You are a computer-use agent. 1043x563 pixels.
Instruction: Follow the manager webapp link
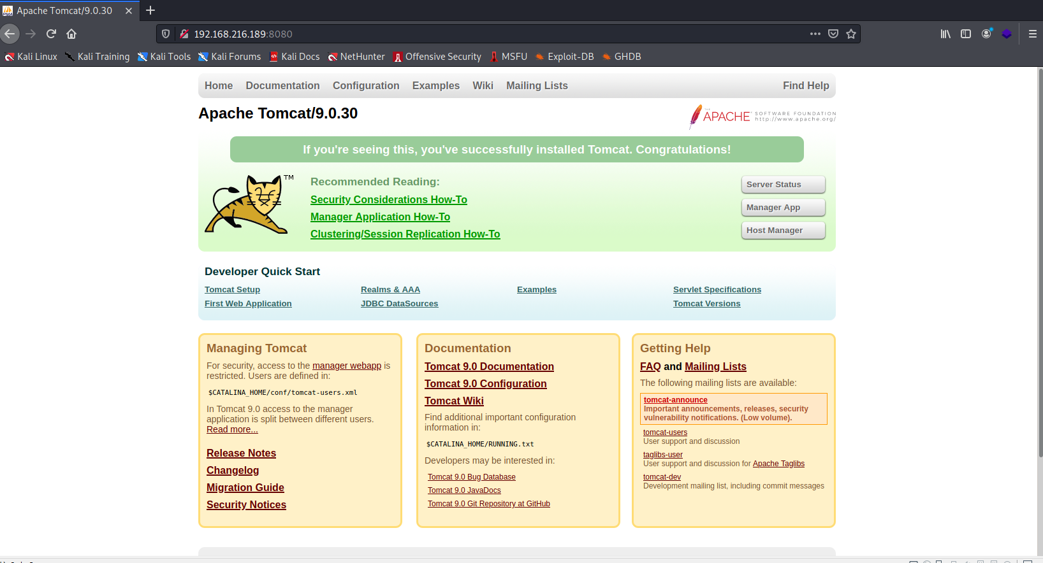[347, 366]
